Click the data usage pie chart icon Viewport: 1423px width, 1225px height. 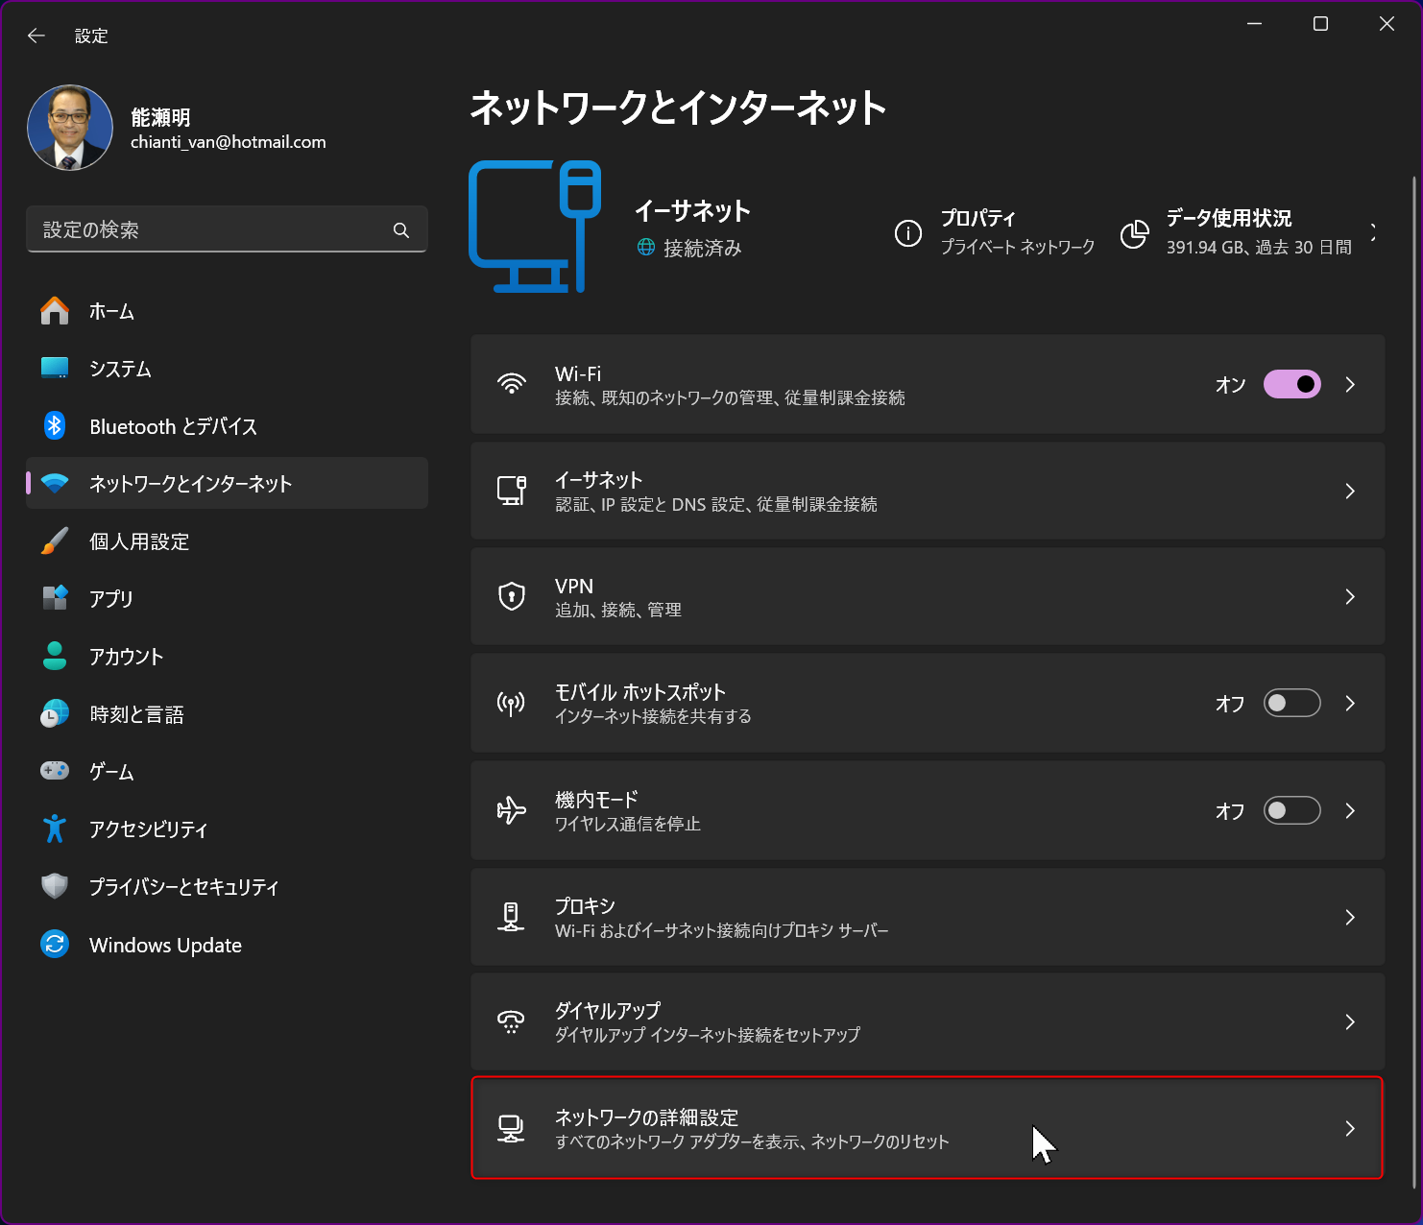coord(1134,233)
